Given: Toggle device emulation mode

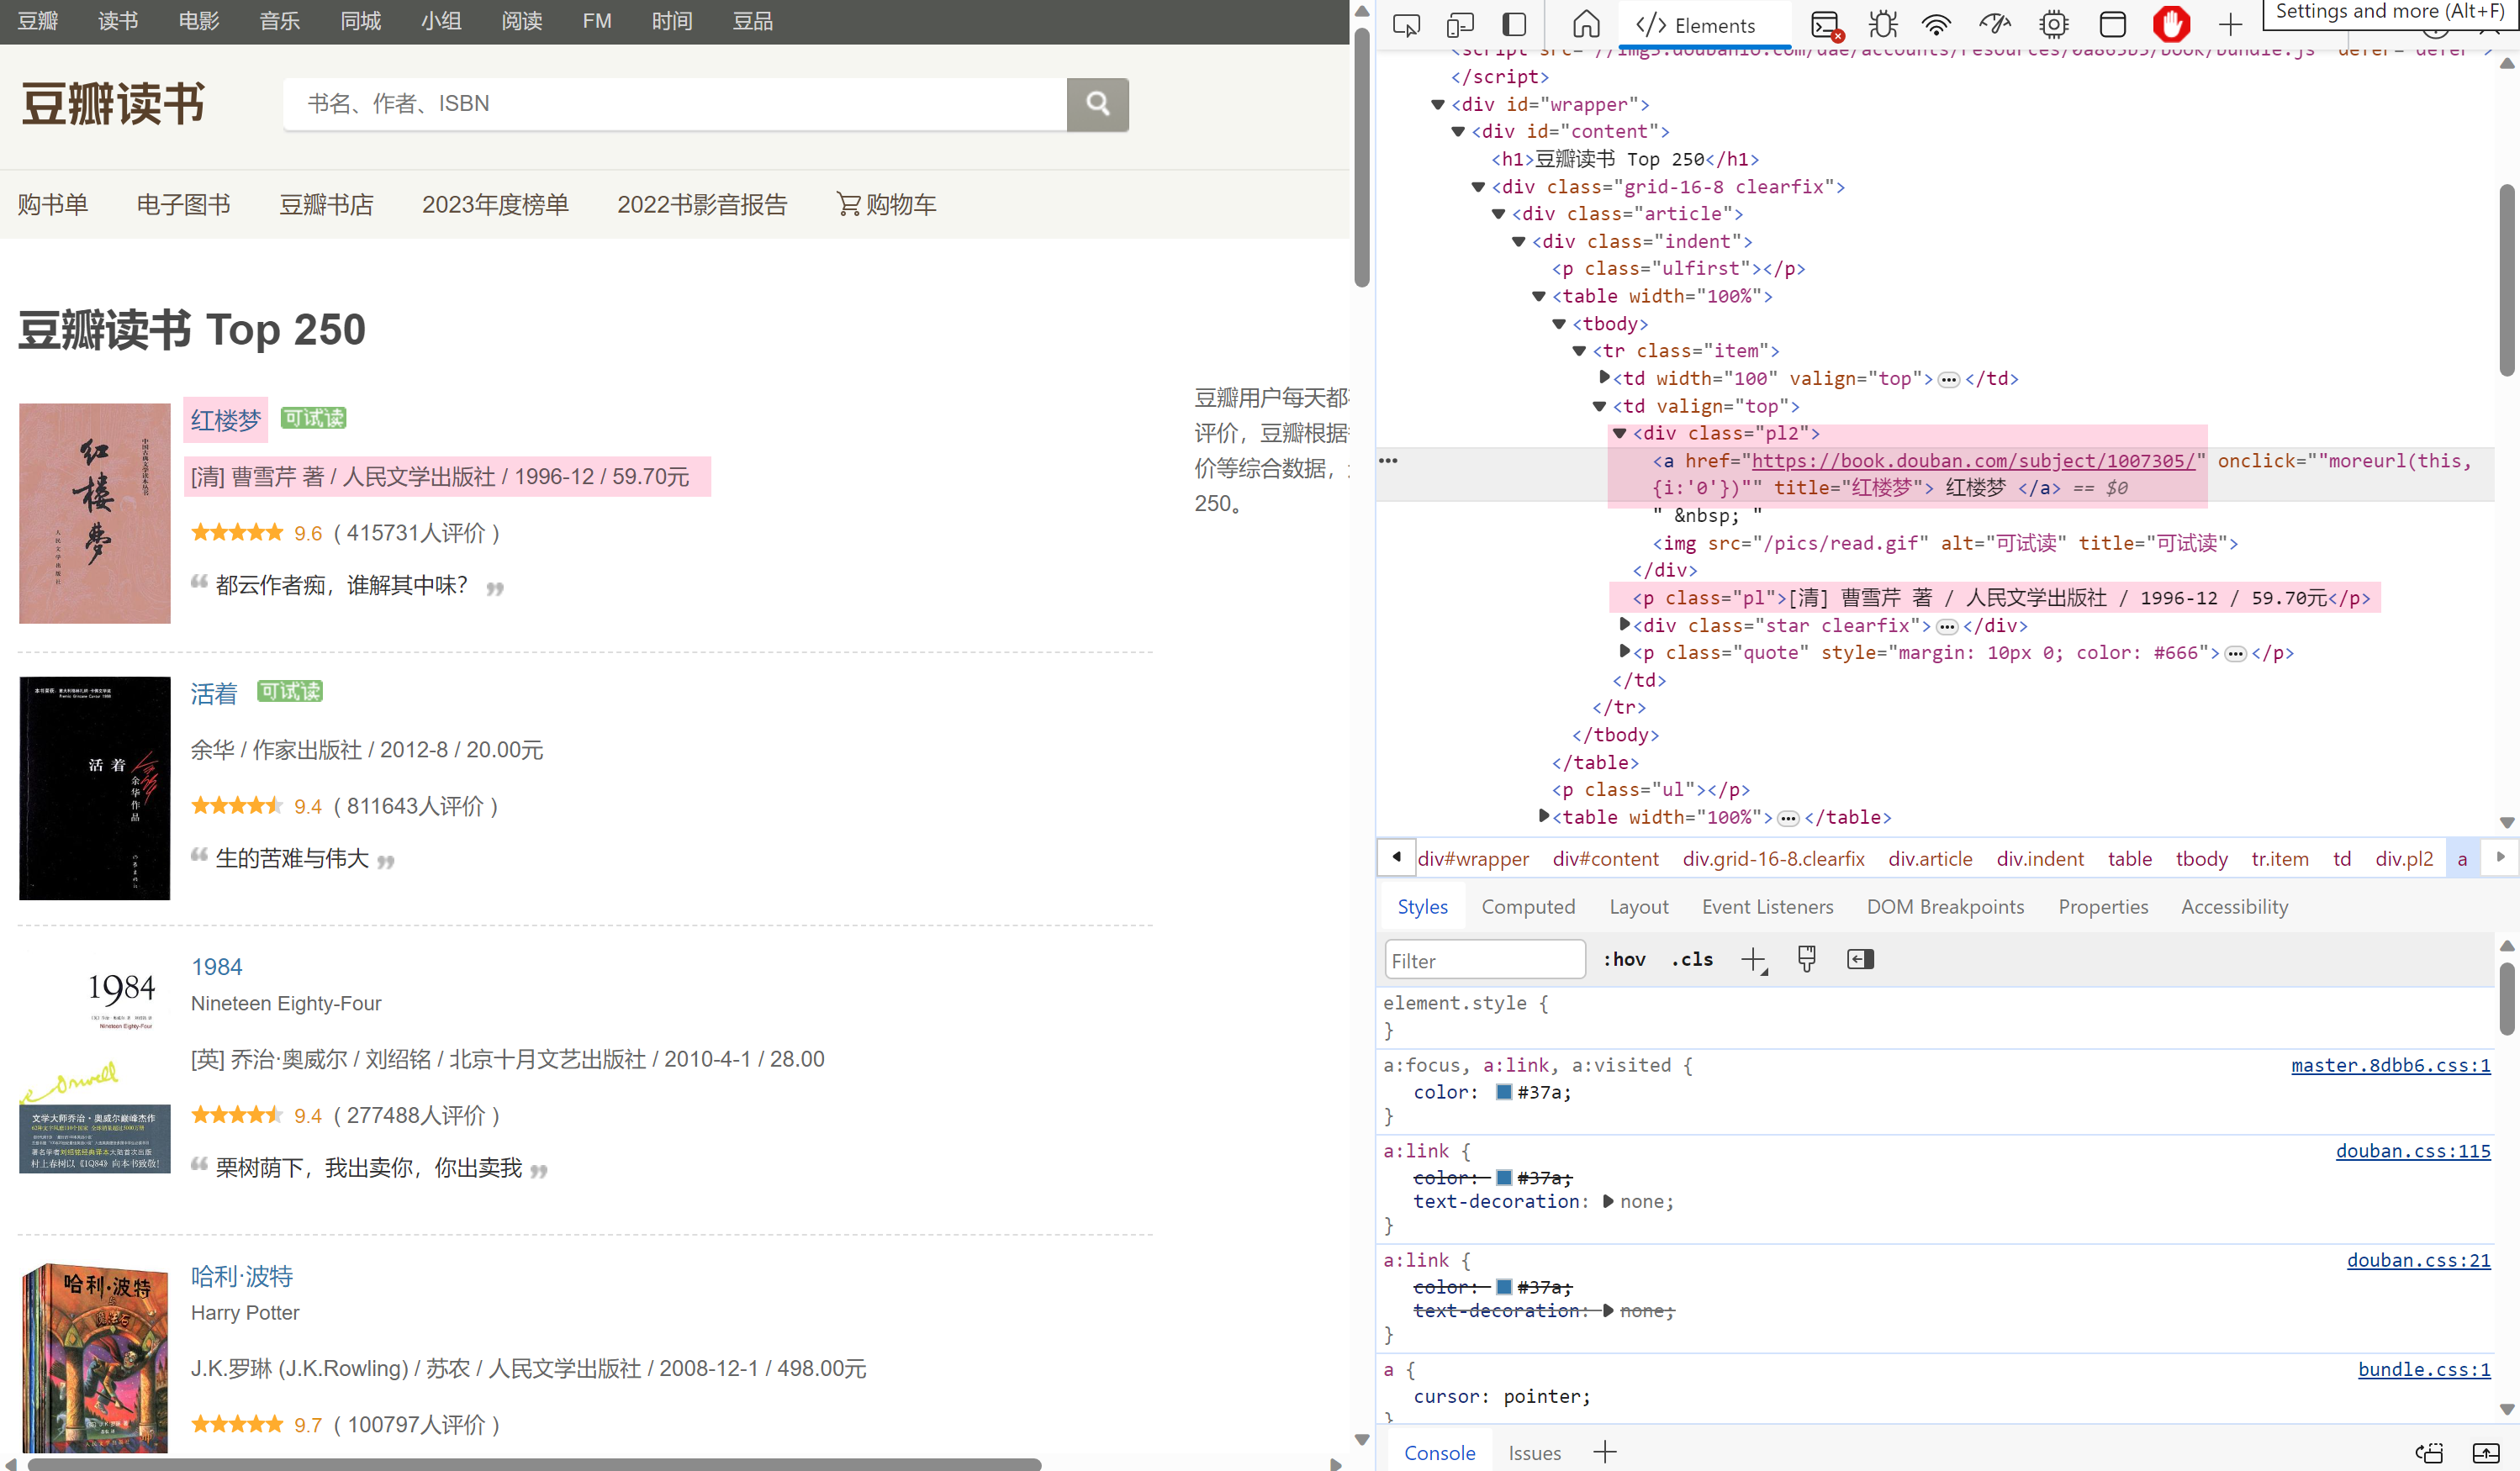Looking at the screenshot, I should [1460, 24].
